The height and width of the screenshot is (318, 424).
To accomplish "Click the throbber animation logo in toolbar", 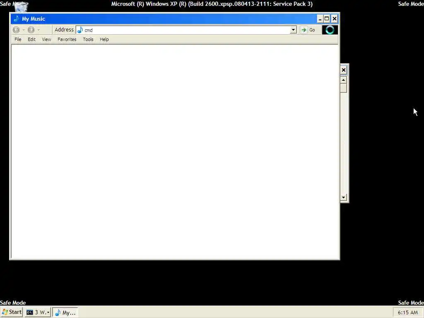I will [330, 30].
